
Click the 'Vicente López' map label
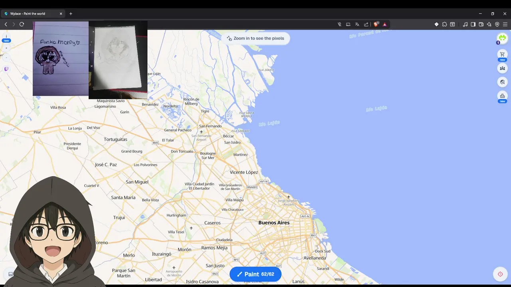point(244,172)
